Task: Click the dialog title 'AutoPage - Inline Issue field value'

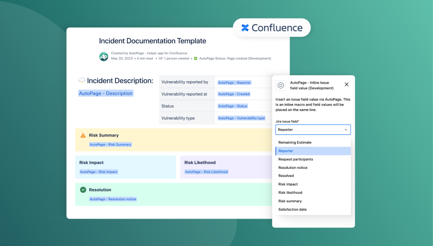Action: pyautogui.click(x=312, y=85)
